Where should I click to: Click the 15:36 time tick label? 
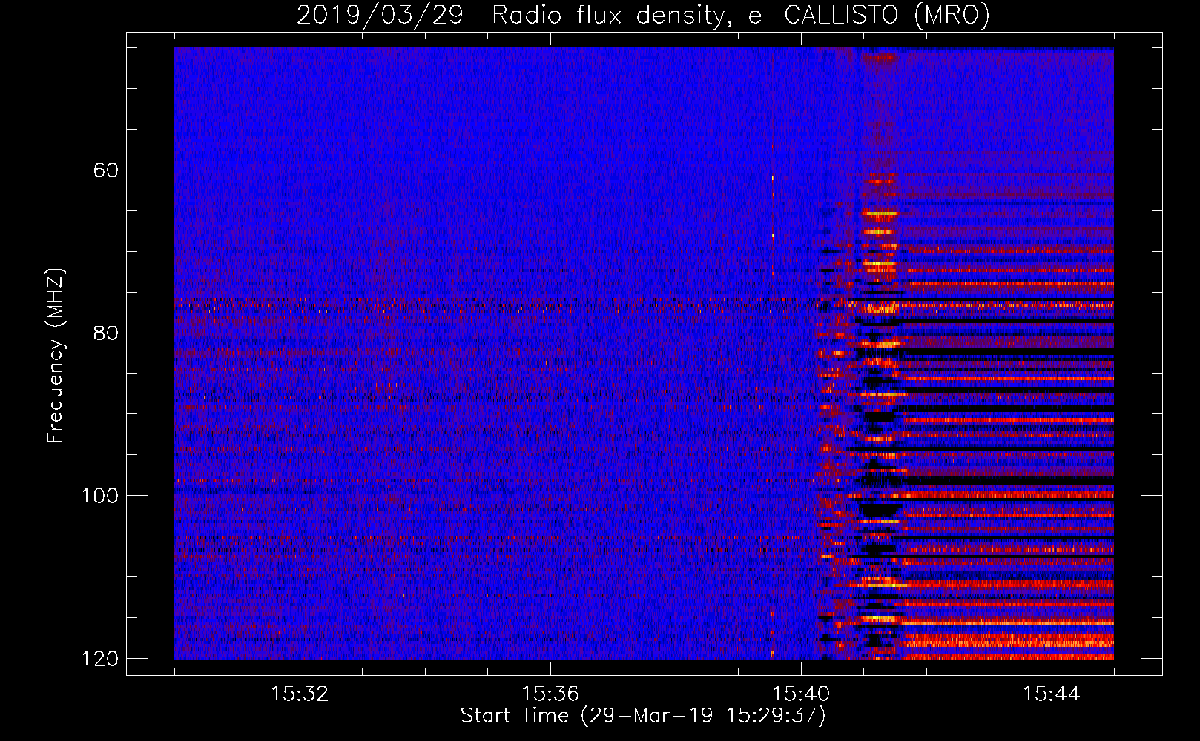pos(550,694)
